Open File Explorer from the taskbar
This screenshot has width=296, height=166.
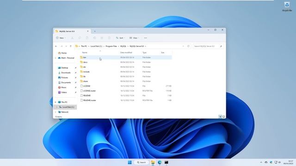[153, 162]
